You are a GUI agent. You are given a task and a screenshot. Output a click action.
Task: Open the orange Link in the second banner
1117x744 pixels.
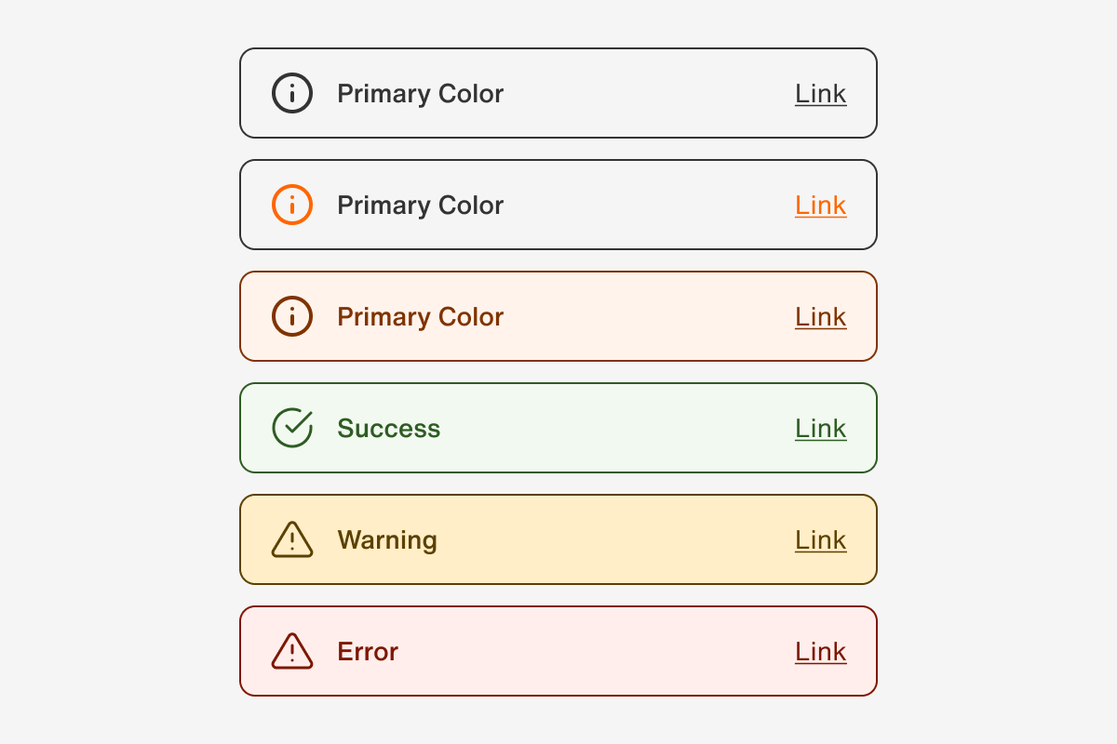pos(820,206)
